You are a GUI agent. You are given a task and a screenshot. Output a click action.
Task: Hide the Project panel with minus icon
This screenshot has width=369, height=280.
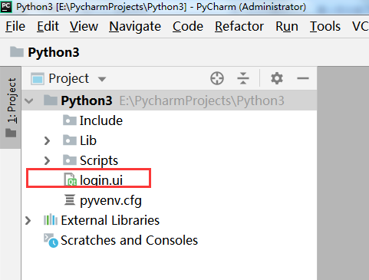pos(303,78)
